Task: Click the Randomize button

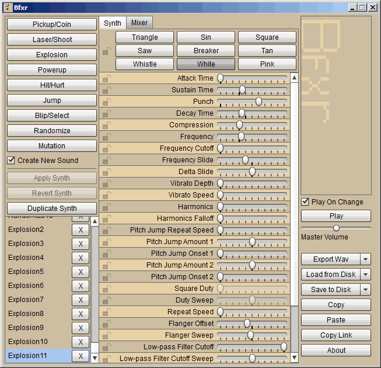Action: (52, 131)
